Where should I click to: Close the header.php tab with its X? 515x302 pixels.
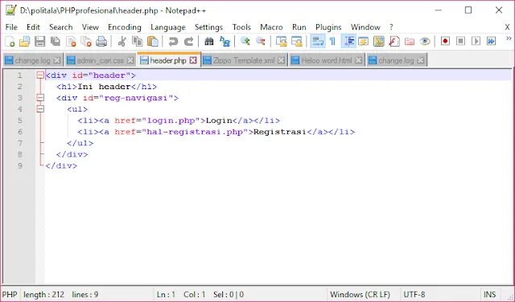pyautogui.click(x=193, y=60)
